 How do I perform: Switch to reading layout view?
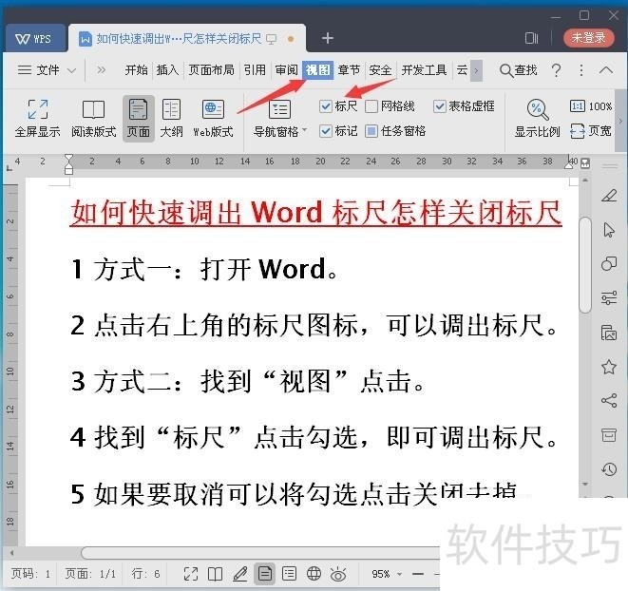(93, 118)
